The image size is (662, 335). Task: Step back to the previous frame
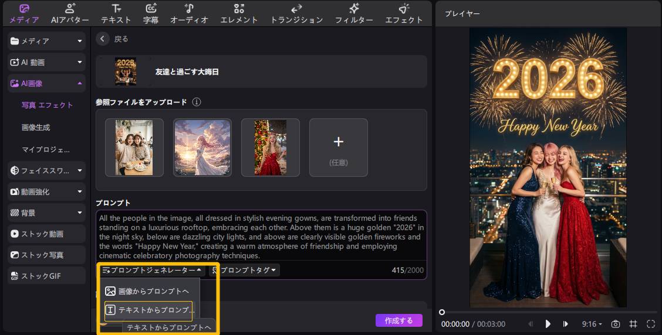pyautogui.click(x=531, y=324)
